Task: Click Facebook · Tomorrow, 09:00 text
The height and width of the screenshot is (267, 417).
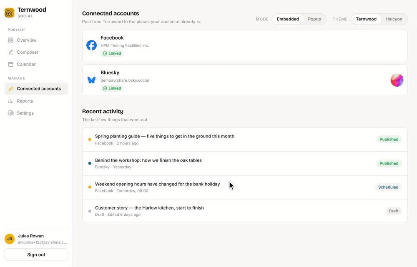Action: (121, 191)
